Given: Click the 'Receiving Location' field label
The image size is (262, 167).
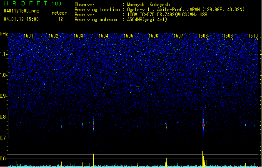Looking at the screenshot, I should point(97,10).
